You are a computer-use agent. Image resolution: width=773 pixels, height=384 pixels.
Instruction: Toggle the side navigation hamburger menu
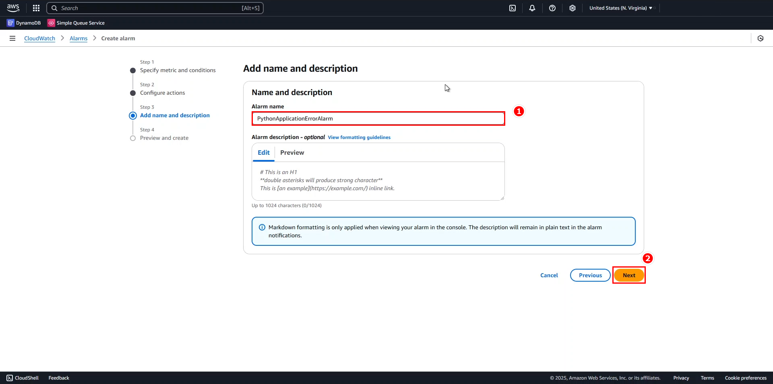[x=12, y=38]
